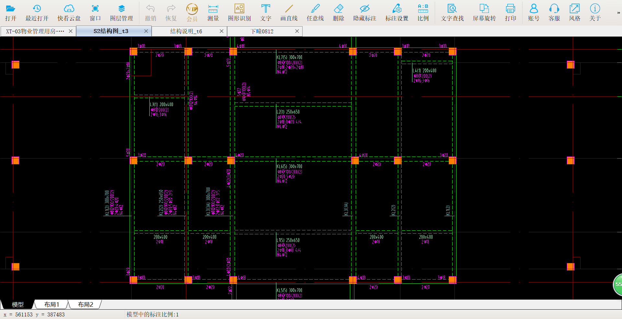Click the 窗口 window tool
Image resolution: width=622 pixels, height=319 pixels.
[x=95, y=13]
